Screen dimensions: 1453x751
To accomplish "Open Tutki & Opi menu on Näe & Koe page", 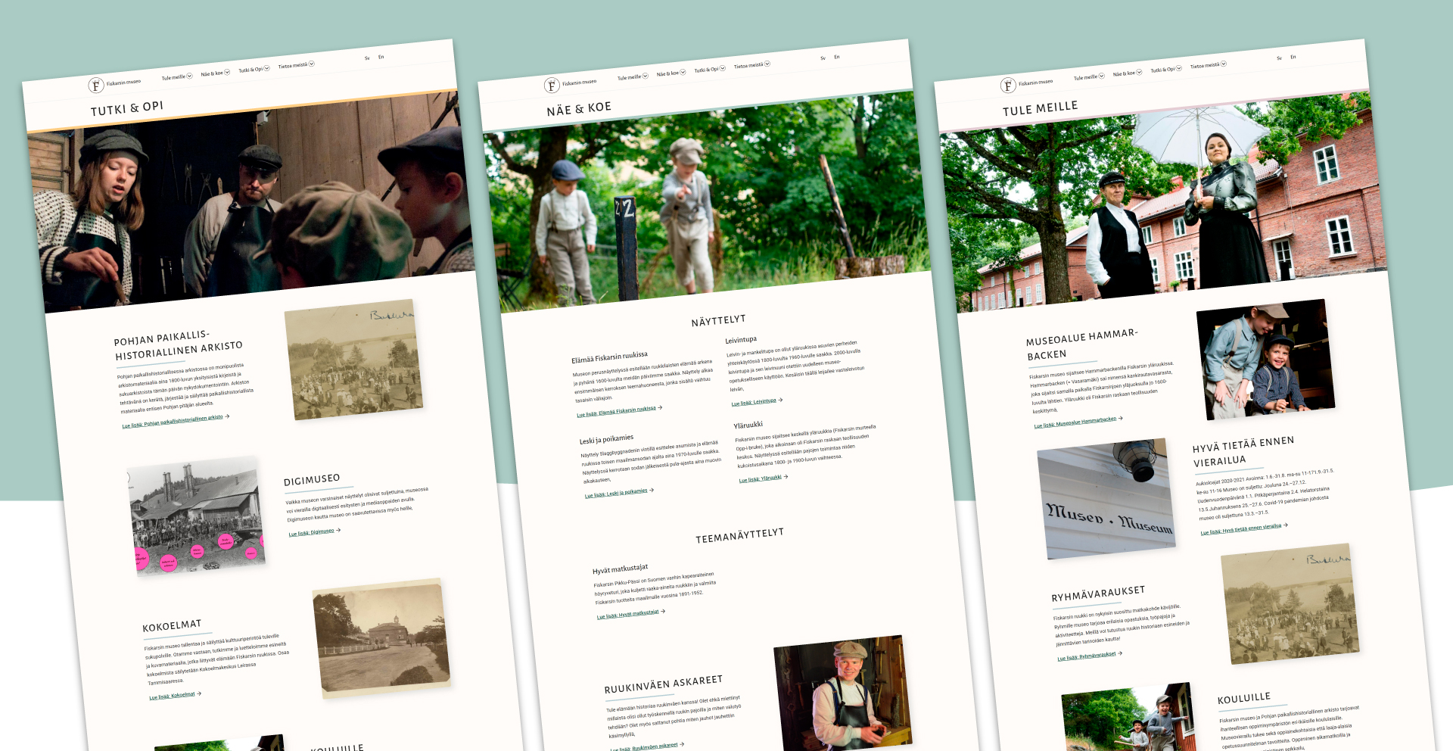I will 722,69.
